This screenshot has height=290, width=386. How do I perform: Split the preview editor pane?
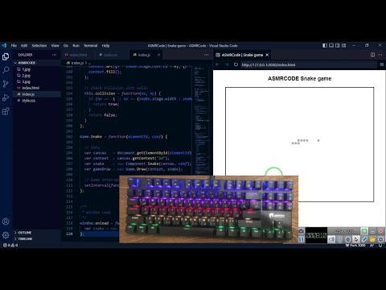pyautogui.click(x=372, y=55)
